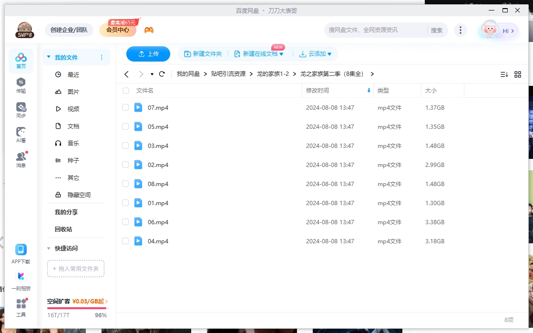
Task: Open the 会员中心 membership center
Action: coord(118,30)
